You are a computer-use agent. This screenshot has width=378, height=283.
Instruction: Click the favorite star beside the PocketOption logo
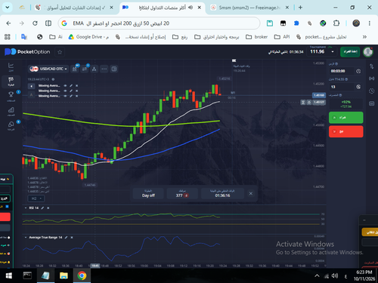click(60, 52)
